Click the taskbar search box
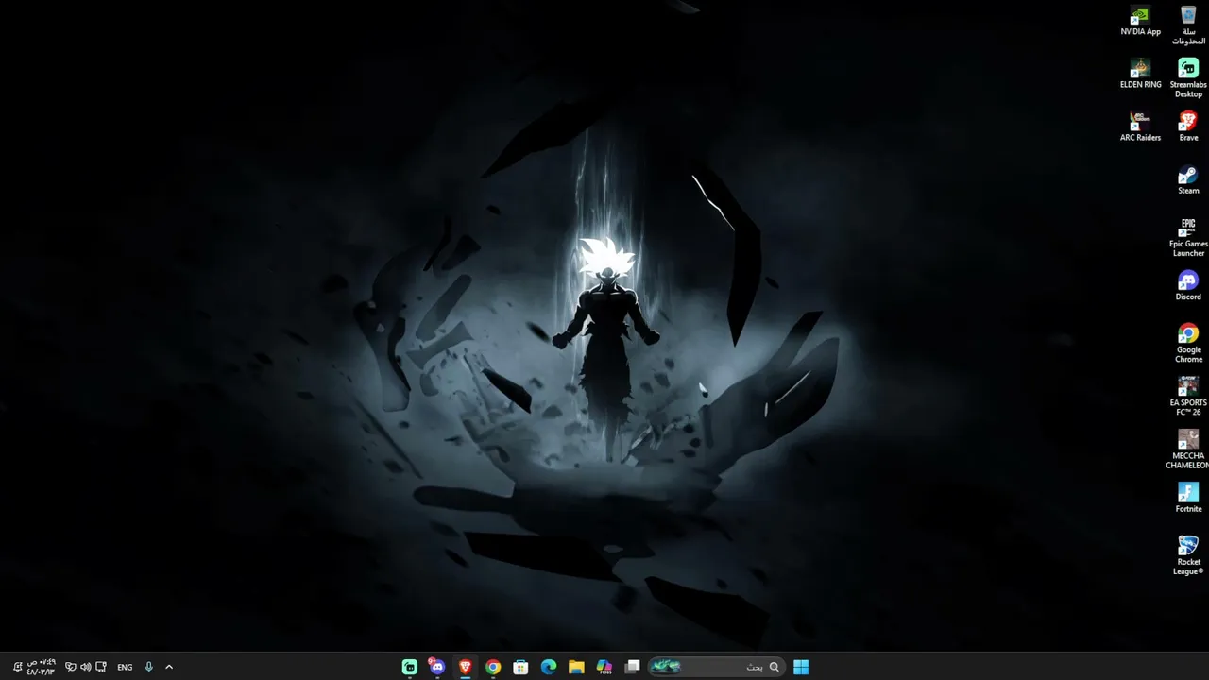1209x680 pixels. [716, 667]
